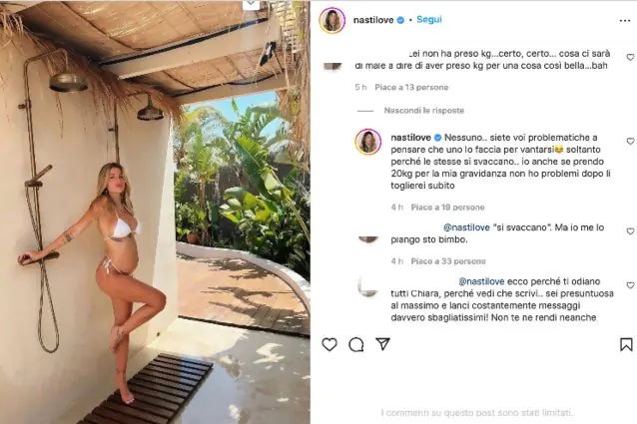
Task: Collapse replies via Nascondi le risposte
Action: 423,111
